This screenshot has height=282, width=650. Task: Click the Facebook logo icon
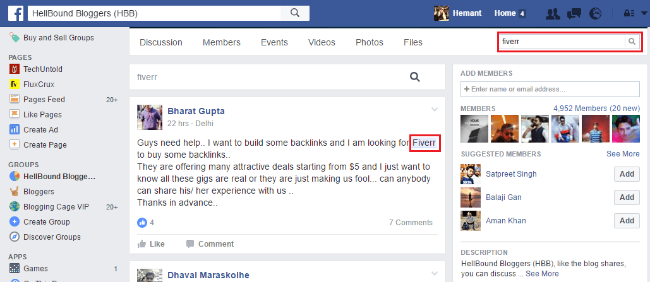(15, 13)
